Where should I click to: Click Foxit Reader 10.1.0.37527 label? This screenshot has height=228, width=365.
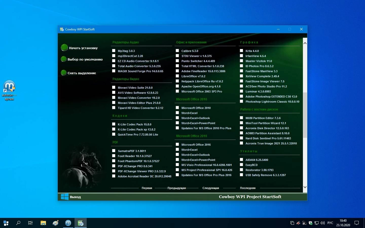(x=135, y=156)
